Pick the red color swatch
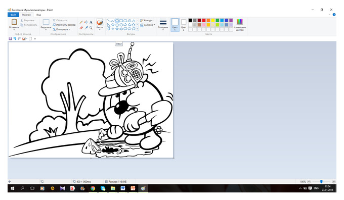This screenshot has height=200, width=344. pos(204,20)
